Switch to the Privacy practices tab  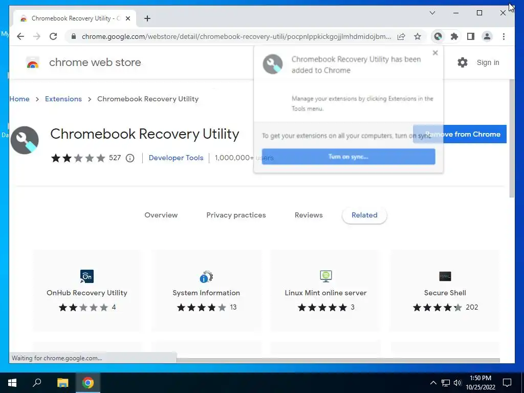tap(236, 215)
